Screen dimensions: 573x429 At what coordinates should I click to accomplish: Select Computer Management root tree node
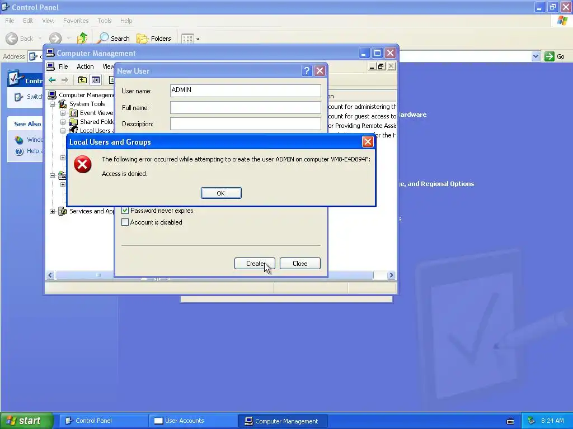tap(86, 95)
